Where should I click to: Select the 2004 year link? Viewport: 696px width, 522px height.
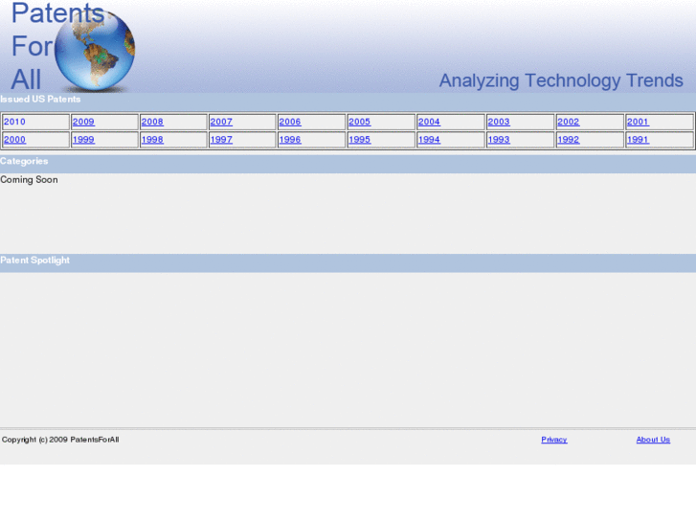click(429, 122)
